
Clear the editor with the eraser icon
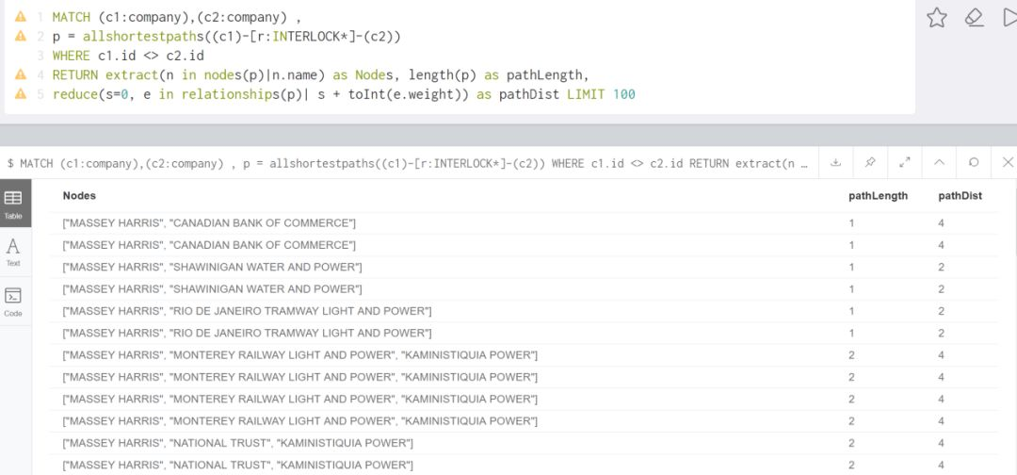pyautogui.click(x=975, y=18)
